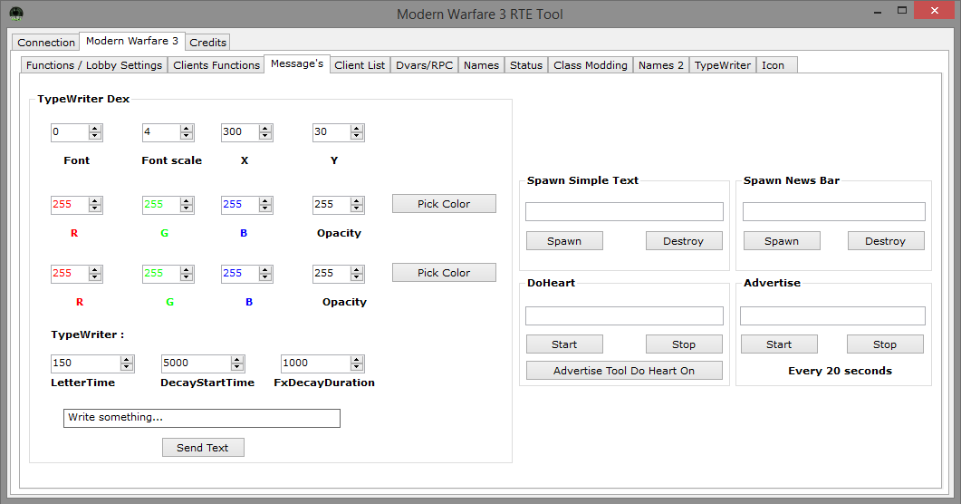The image size is (961, 504).
Task: Click the app icon in the title bar
Action: (16, 14)
